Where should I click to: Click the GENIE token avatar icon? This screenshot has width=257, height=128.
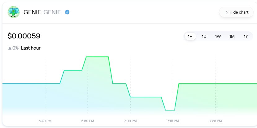pyautogui.click(x=13, y=12)
